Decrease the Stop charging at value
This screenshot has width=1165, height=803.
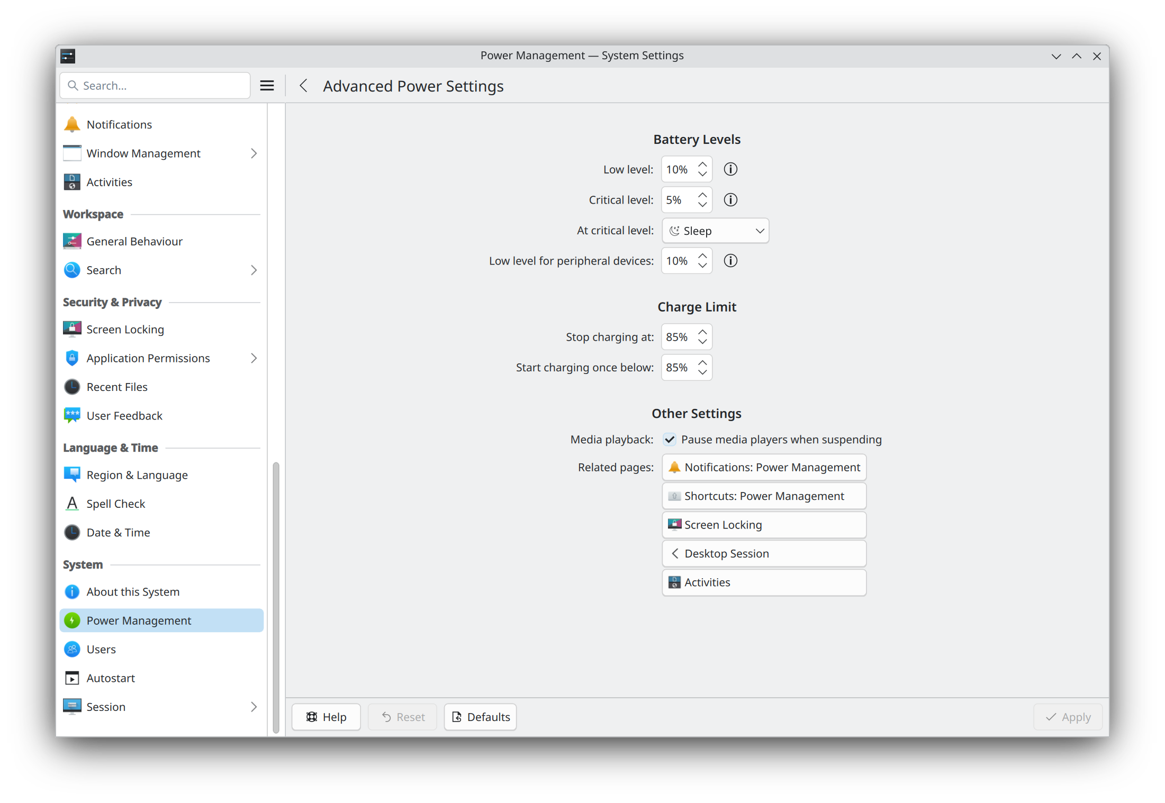click(702, 342)
